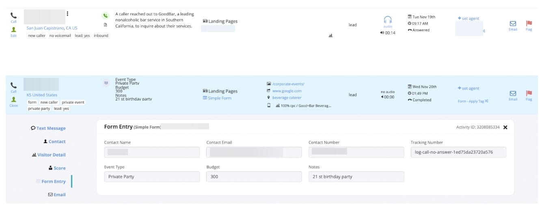Click the set agent link in the first row

pyautogui.click(x=468, y=18)
